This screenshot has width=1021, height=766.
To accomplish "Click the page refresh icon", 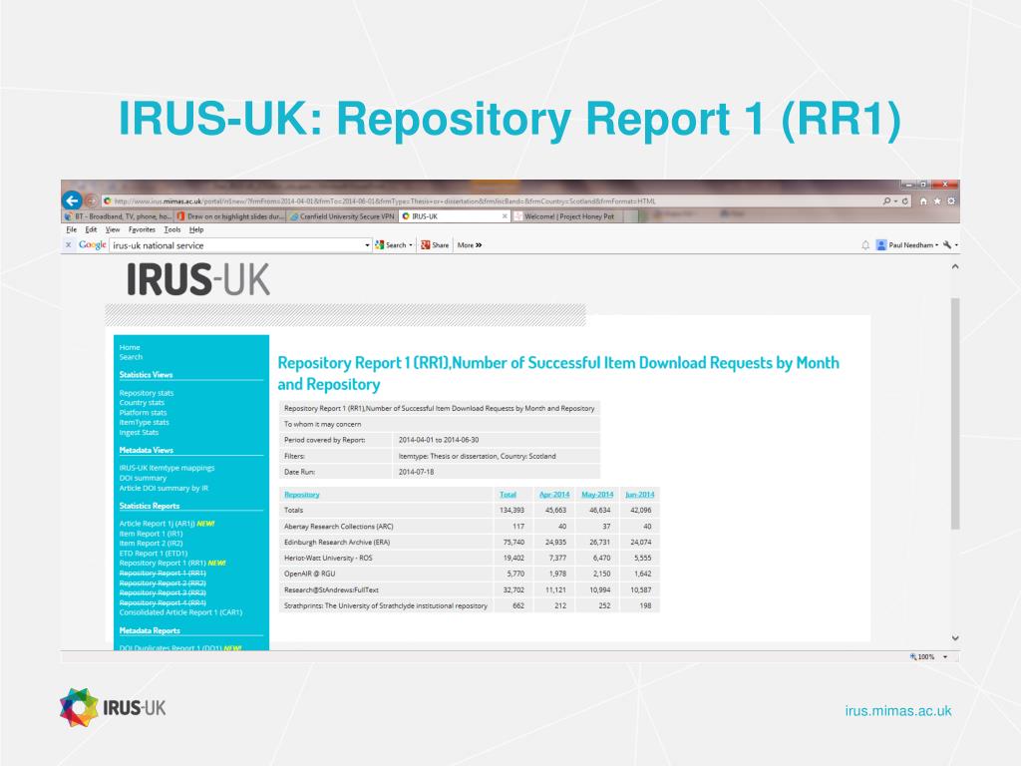I will (x=905, y=201).
